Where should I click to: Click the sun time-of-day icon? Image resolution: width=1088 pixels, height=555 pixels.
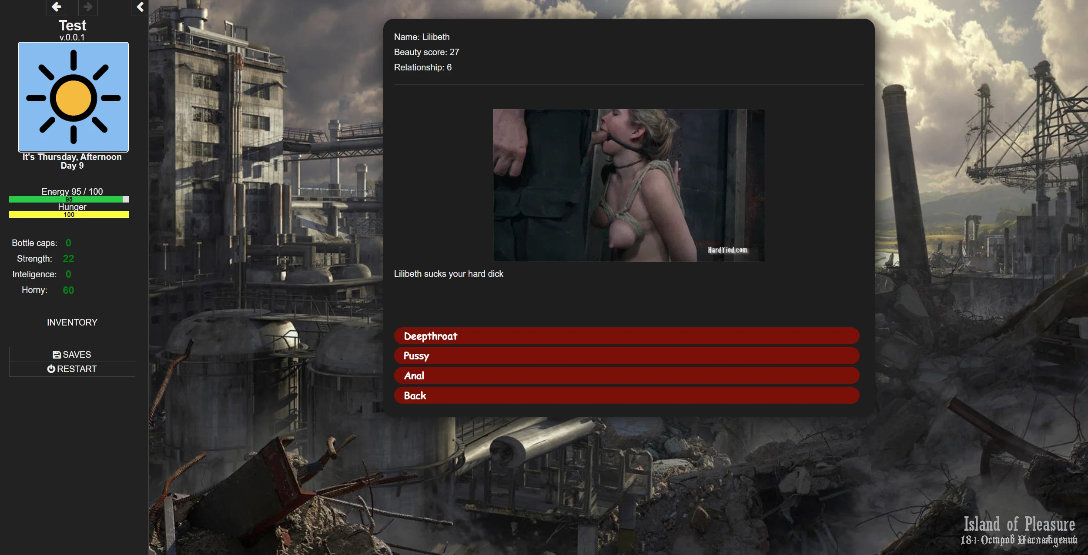(x=73, y=97)
